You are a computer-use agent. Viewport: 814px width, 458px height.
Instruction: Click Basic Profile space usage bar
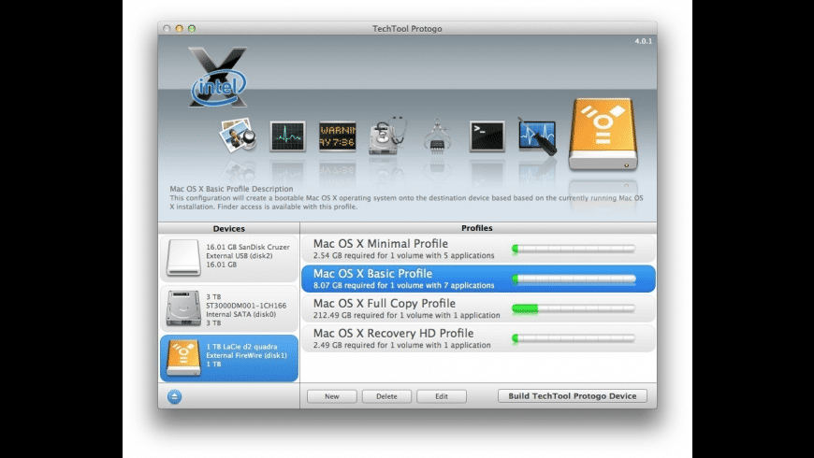[574, 279]
